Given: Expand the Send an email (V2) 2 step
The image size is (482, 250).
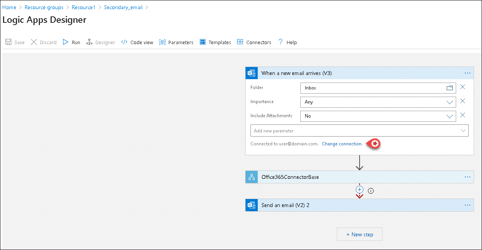Looking at the screenshot, I should [285, 205].
